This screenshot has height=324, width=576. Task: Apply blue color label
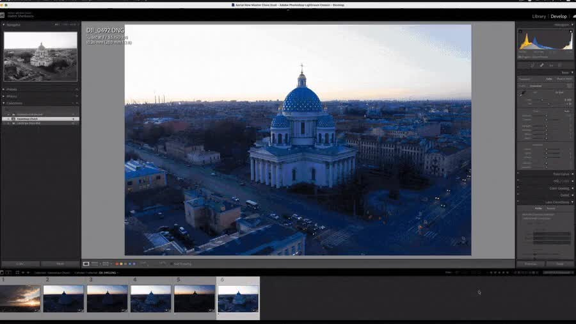[130, 264]
